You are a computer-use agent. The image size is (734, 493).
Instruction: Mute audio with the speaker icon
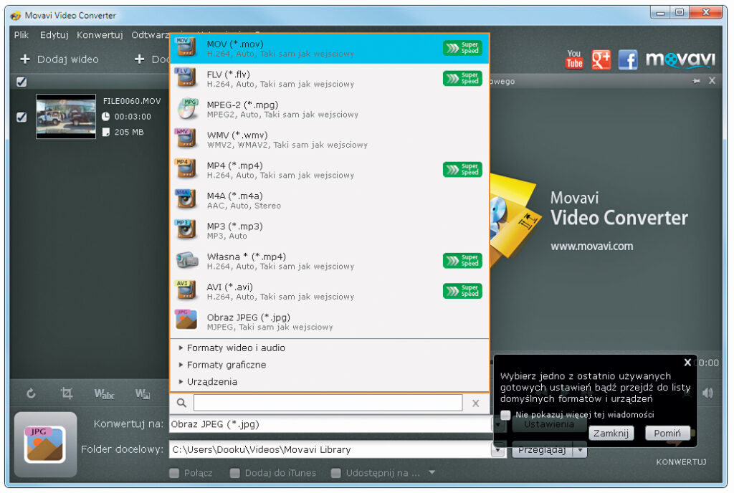(707, 393)
